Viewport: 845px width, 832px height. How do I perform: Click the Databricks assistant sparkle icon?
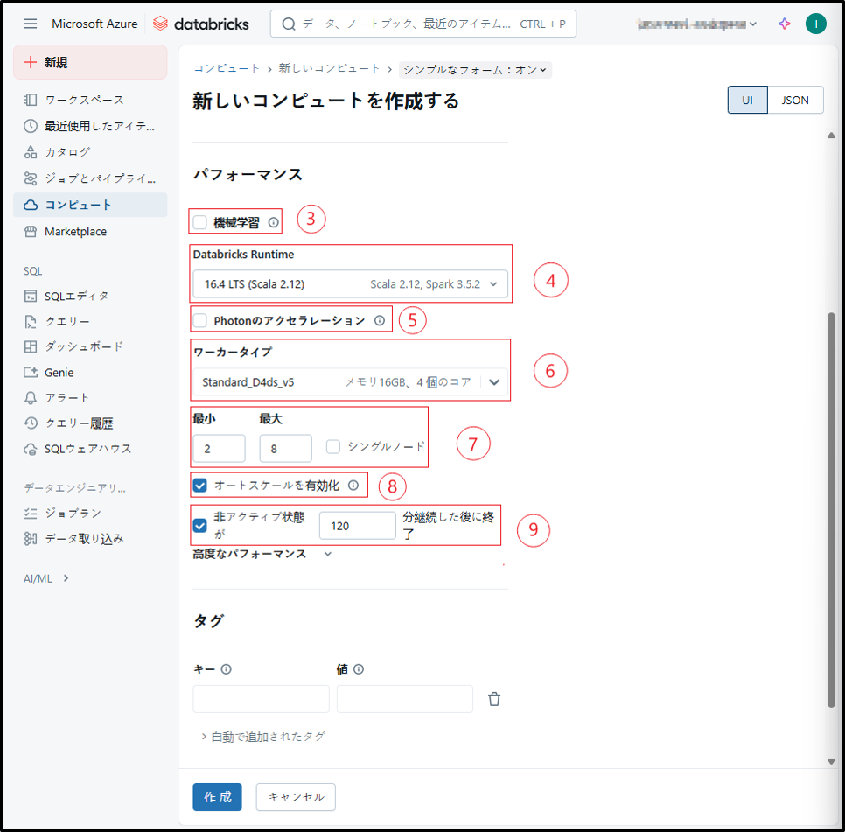point(785,24)
